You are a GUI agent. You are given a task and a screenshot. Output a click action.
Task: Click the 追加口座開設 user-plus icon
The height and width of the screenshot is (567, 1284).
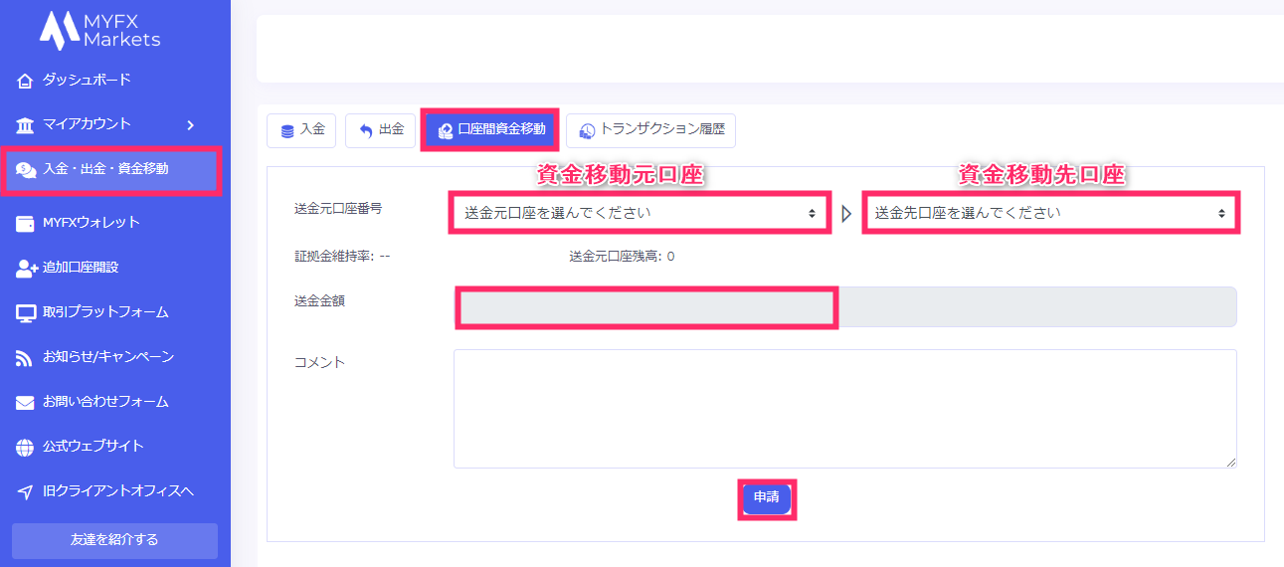point(27,268)
